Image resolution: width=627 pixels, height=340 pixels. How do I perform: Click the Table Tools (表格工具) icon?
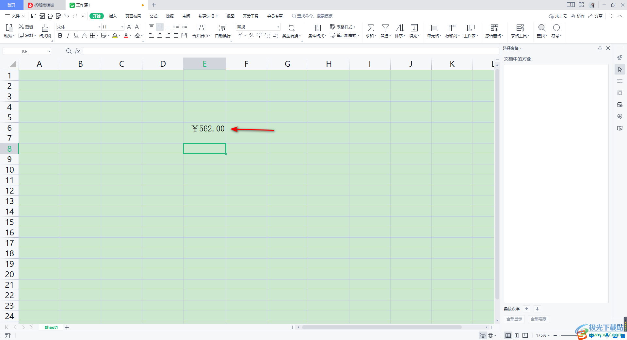point(520,28)
